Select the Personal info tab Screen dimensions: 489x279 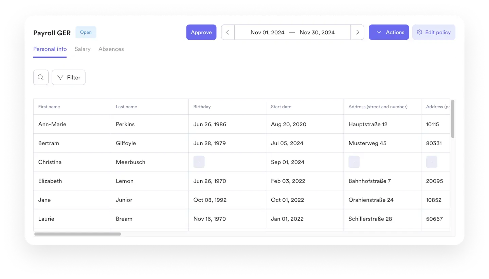[50, 49]
